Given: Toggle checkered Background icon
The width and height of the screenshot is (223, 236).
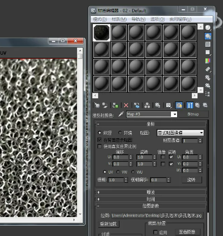Looking at the screenshot, I should click(208, 44).
